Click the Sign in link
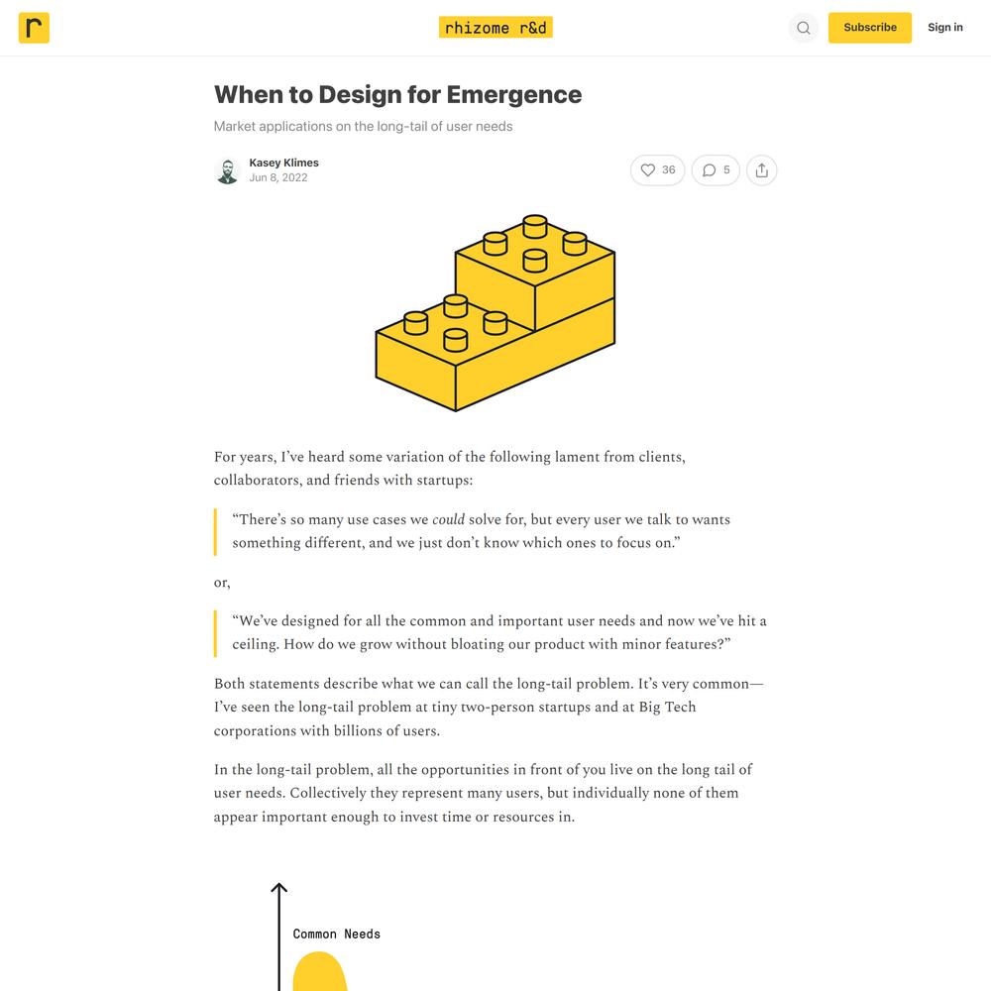The image size is (991, 991). tap(944, 27)
